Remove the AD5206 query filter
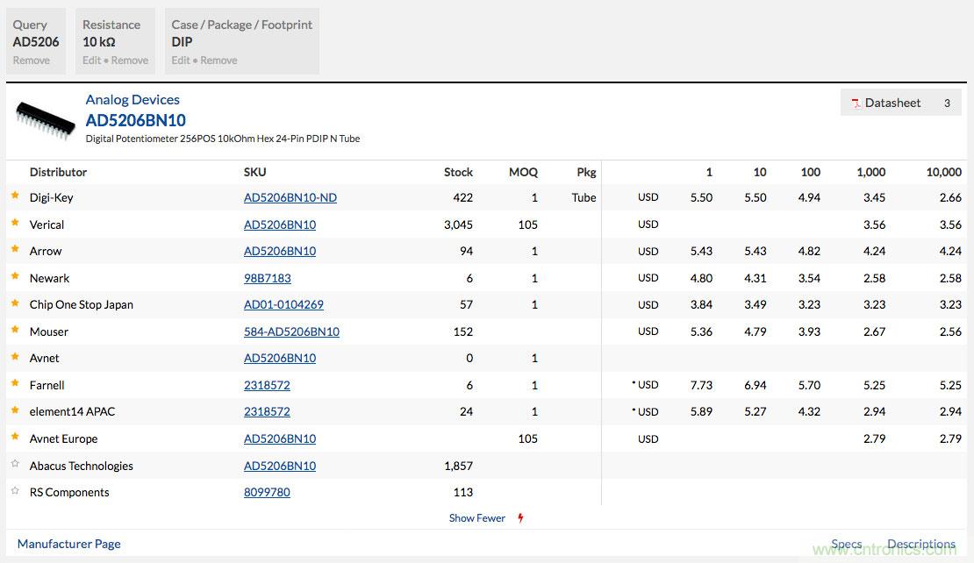This screenshot has width=974, height=563. pyautogui.click(x=32, y=61)
